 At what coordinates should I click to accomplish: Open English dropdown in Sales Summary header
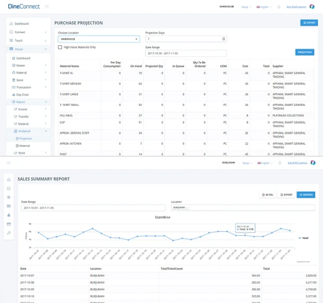tap(265, 163)
